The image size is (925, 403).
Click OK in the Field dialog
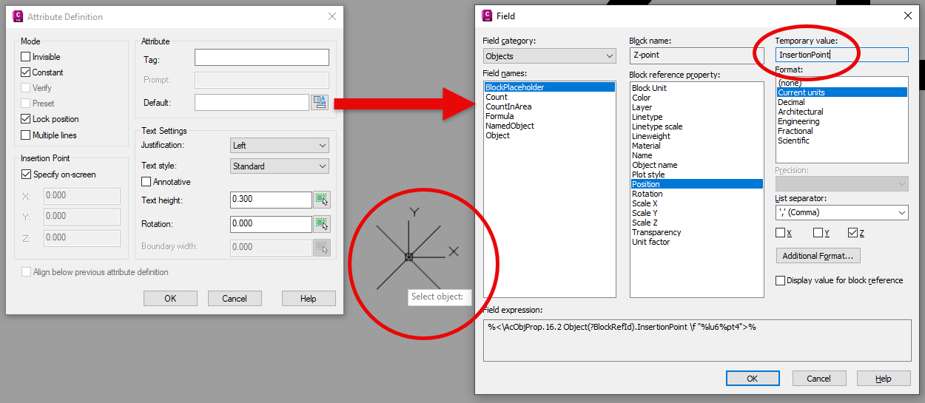tap(753, 379)
